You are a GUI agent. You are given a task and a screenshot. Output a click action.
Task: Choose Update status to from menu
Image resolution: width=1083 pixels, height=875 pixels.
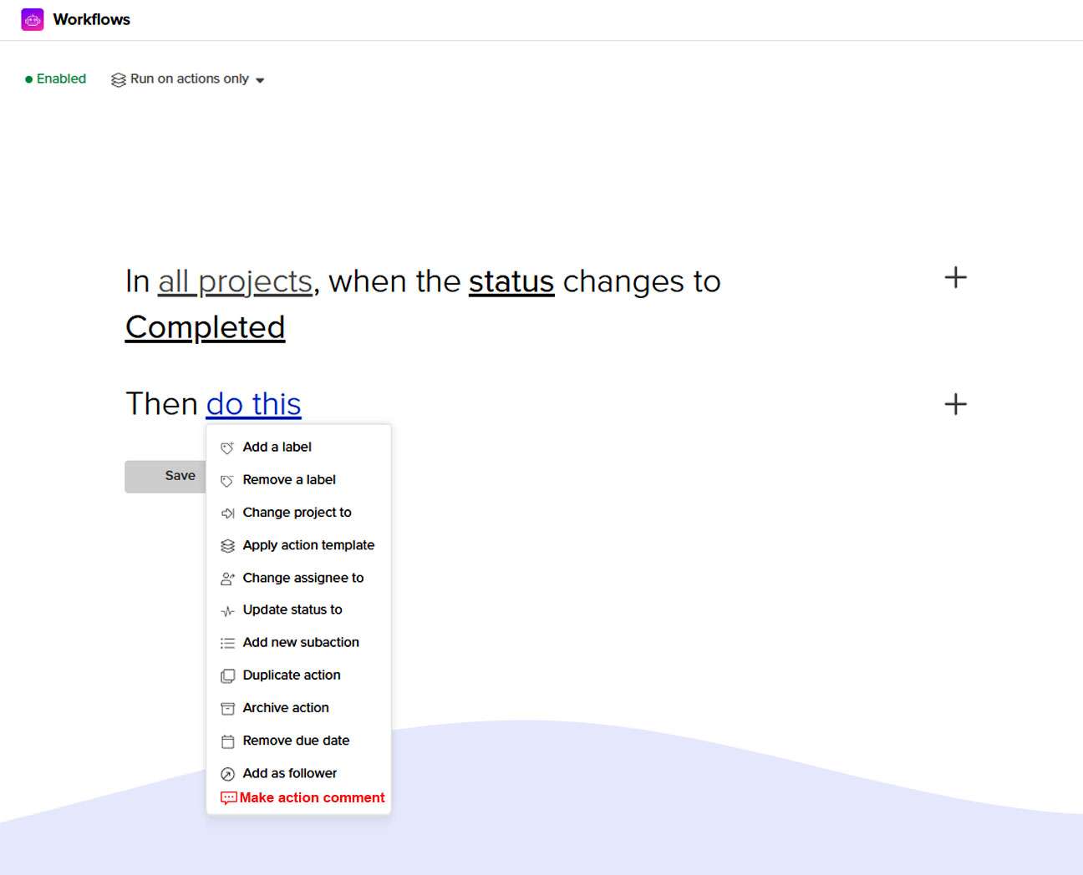[292, 609]
